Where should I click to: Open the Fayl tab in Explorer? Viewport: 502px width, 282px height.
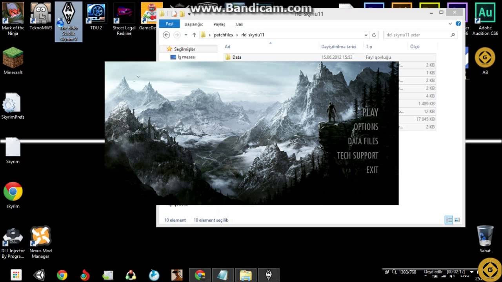169,24
